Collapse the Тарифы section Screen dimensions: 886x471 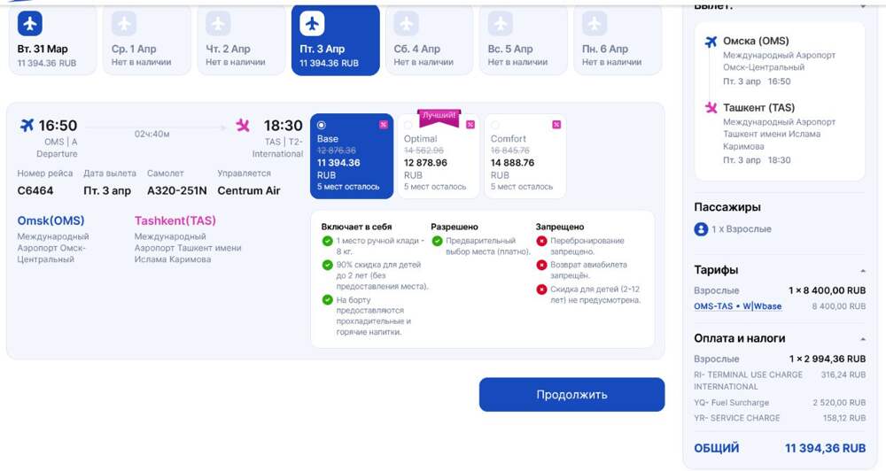(863, 270)
